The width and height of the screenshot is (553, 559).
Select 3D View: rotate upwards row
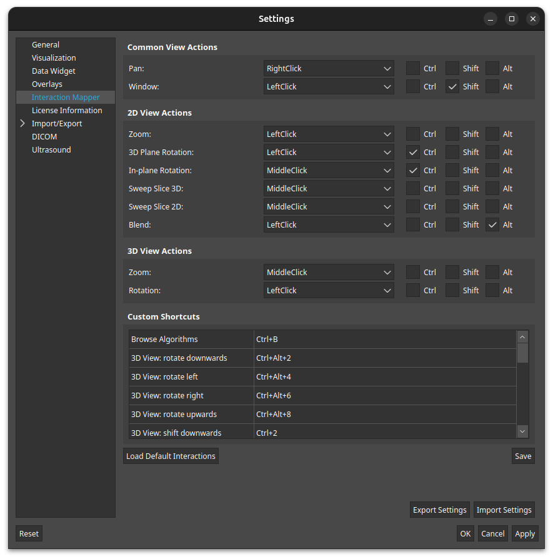322,415
